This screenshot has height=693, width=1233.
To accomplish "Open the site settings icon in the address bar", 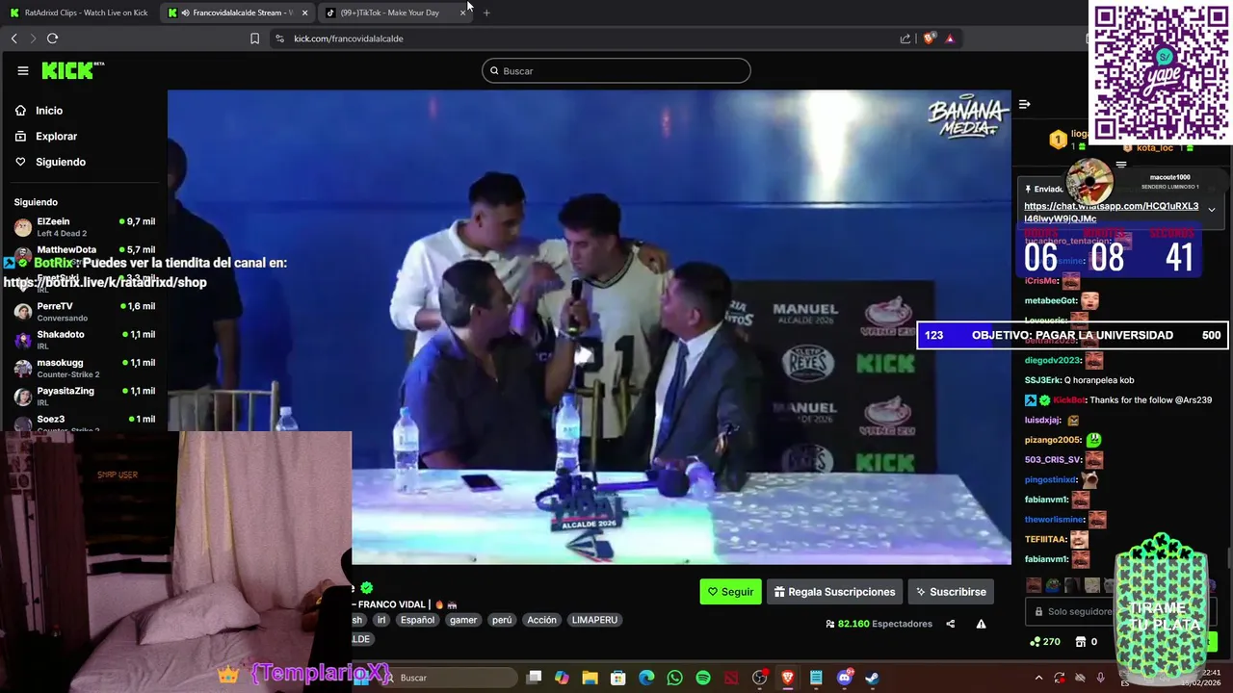I will [279, 38].
